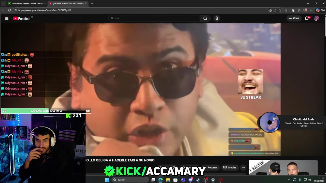Screen dimensions: 326x183
Task: Open OBS Studio from the taskbar
Action: [206, 180]
